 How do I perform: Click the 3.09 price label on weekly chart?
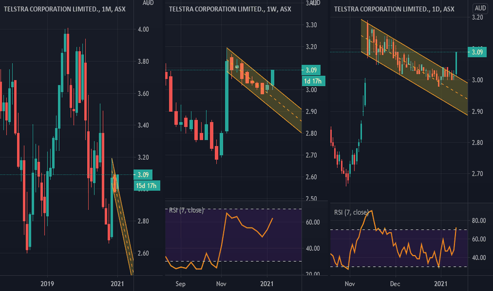(311, 70)
